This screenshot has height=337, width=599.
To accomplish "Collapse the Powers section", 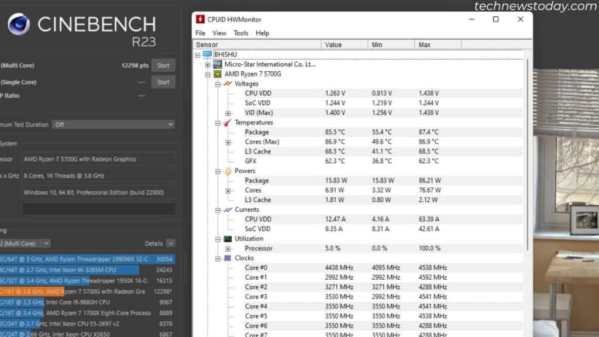I will [218, 171].
